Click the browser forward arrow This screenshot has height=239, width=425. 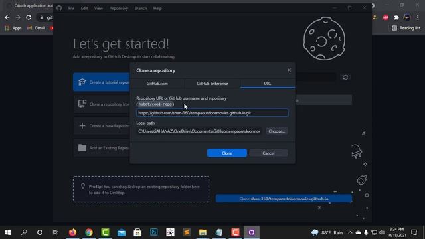tap(18, 17)
